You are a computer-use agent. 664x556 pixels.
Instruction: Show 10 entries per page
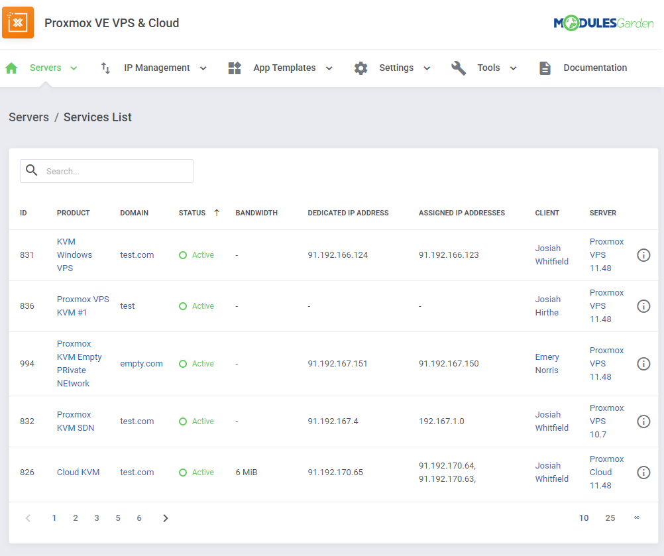point(584,518)
